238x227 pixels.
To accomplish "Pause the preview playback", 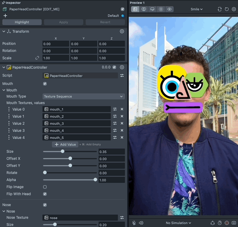I will tap(161, 9).
